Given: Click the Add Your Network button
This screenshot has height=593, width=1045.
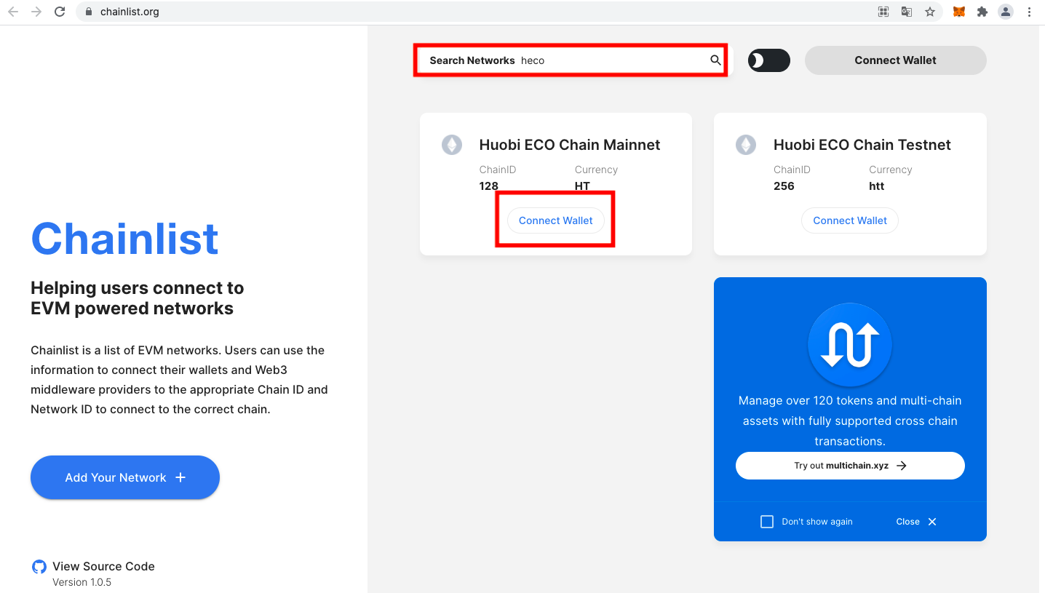Looking at the screenshot, I should 125,477.
